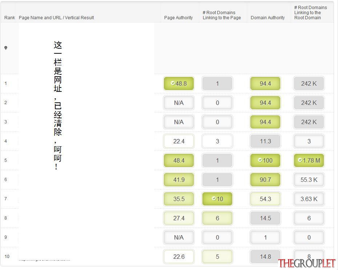Click the Page Authority column header
Screen dimensions: 338x270
178,18
